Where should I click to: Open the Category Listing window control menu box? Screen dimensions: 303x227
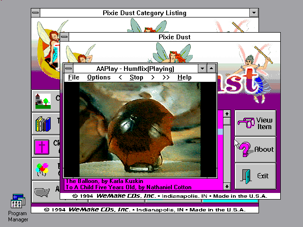click(36, 13)
